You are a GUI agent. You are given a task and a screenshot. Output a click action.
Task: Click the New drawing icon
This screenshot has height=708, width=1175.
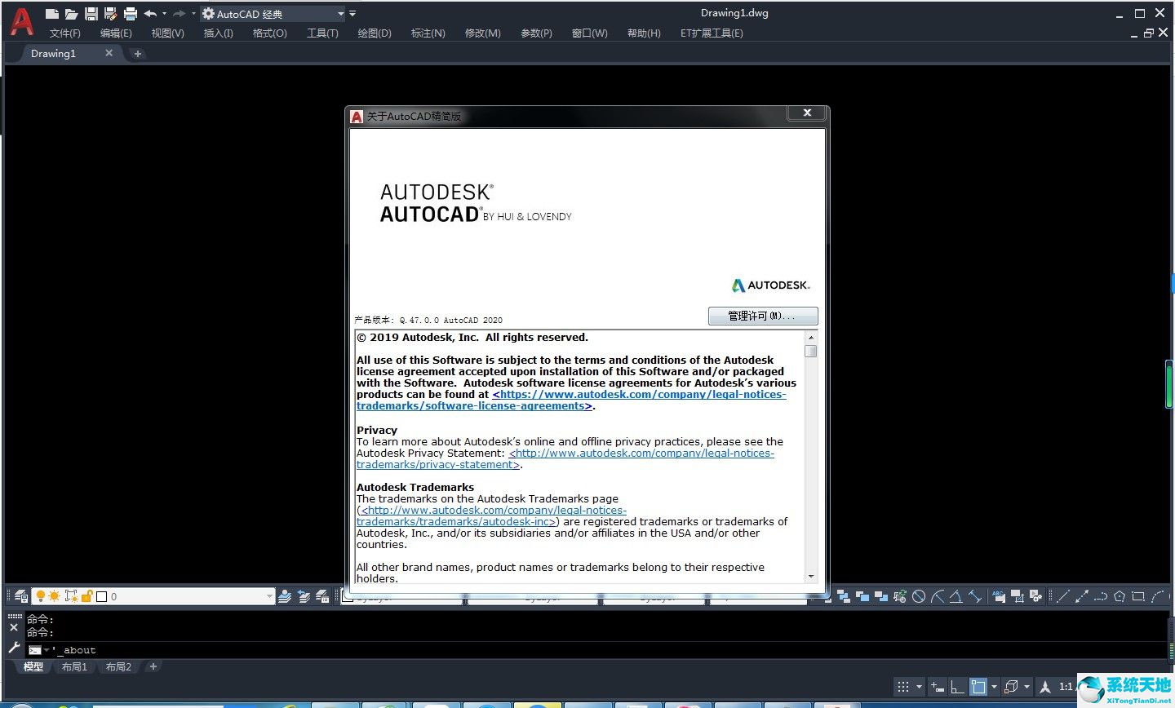[52, 14]
